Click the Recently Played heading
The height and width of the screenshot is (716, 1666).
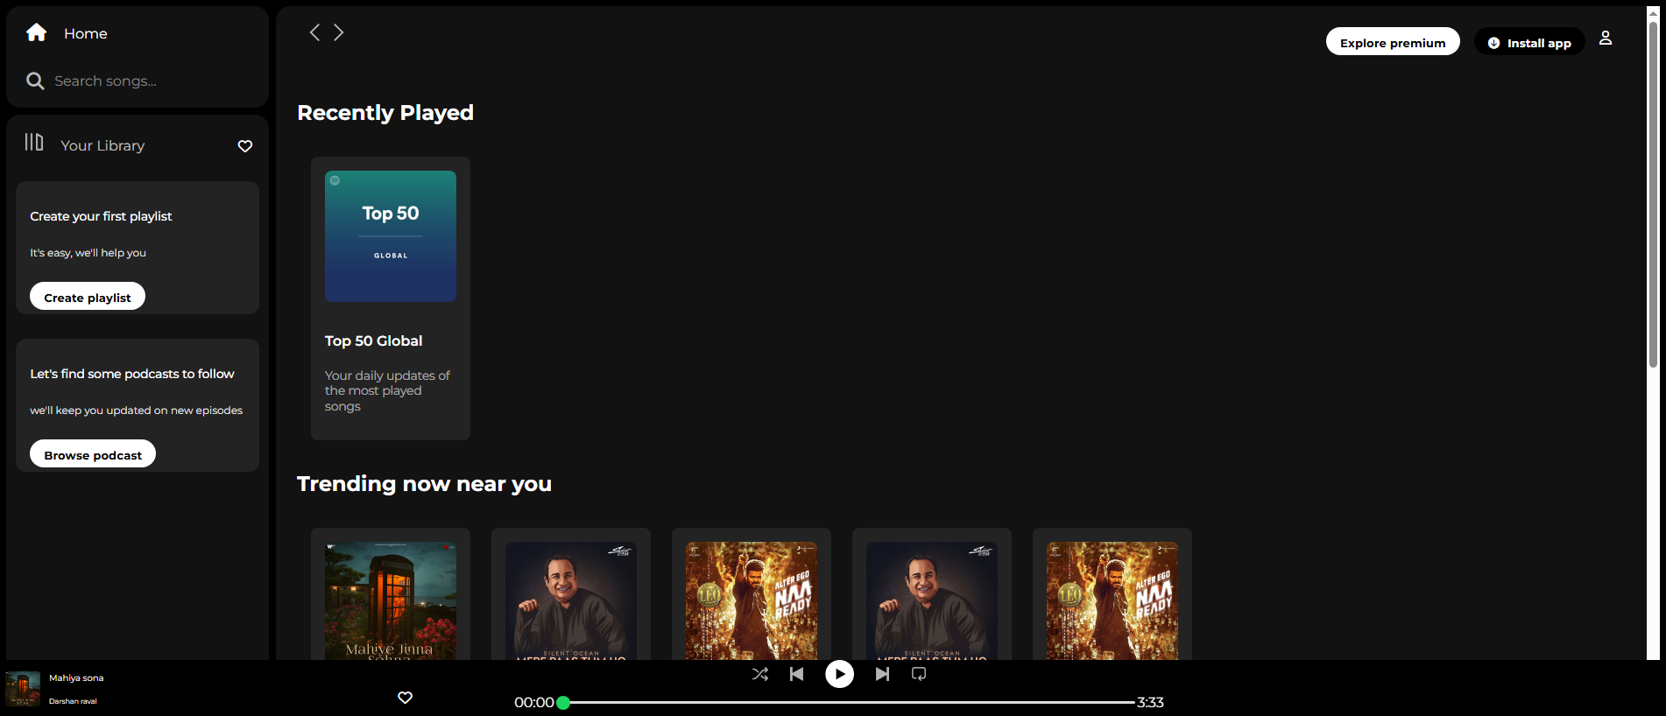coord(385,113)
